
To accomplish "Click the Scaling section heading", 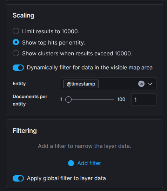I will [24, 15].
